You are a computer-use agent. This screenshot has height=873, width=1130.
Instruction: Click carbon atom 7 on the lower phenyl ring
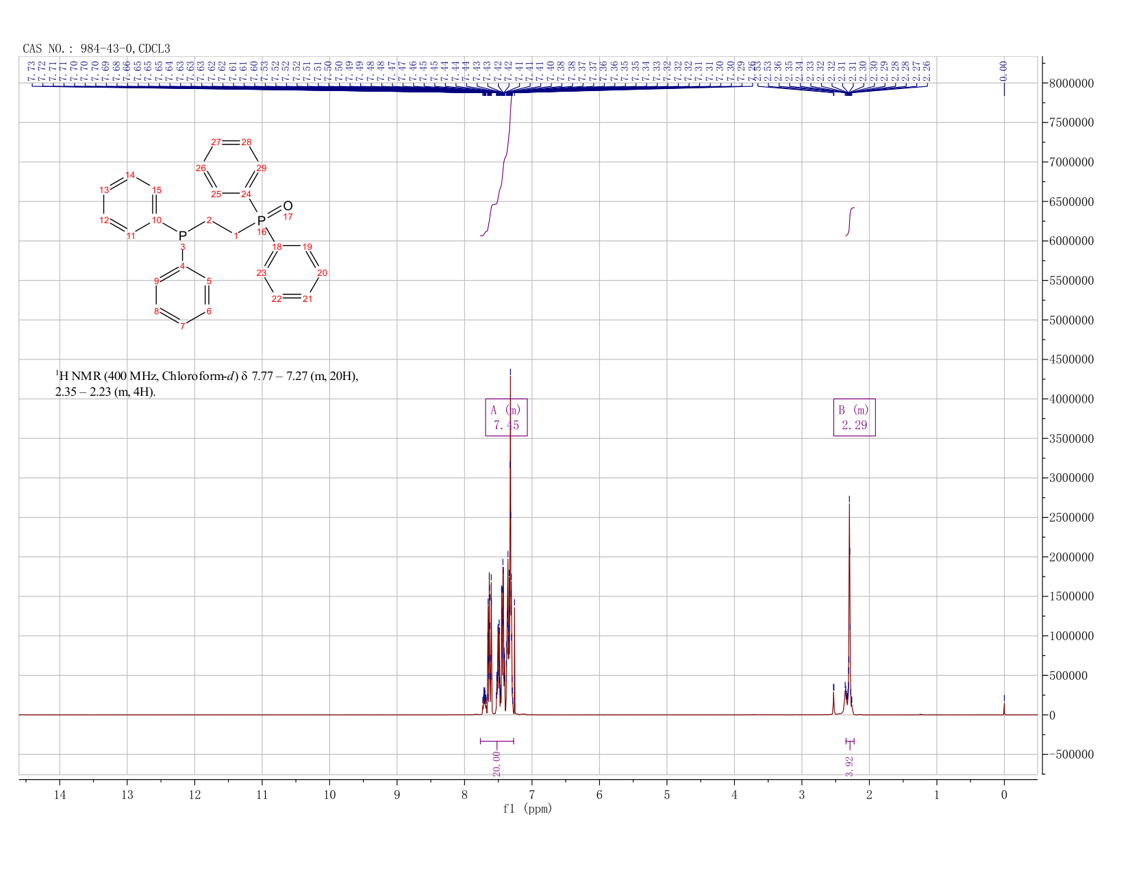point(182,327)
